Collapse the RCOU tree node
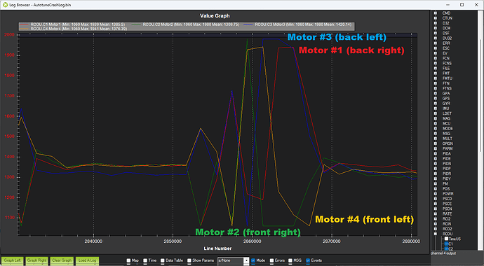This screenshot has width=484, height=266. [436, 234]
